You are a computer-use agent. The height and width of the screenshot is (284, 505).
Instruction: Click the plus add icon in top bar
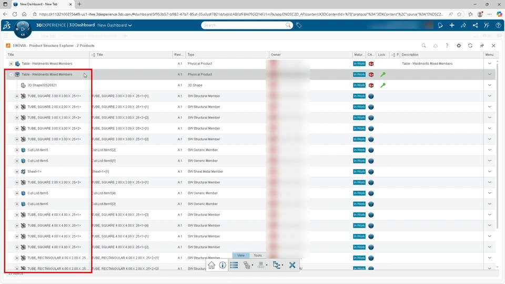(x=452, y=25)
